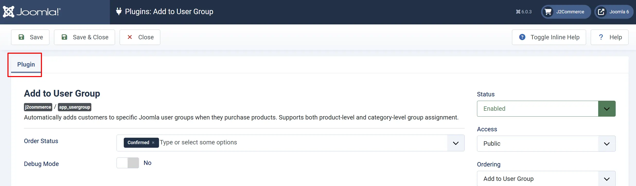
Task: Click the Joomla! logo
Action: (32, 12)
